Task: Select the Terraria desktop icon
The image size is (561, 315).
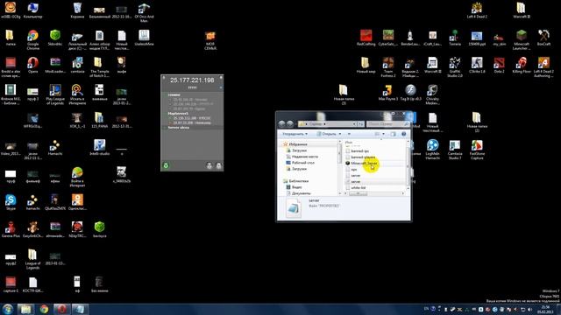Action: (455, 38)
